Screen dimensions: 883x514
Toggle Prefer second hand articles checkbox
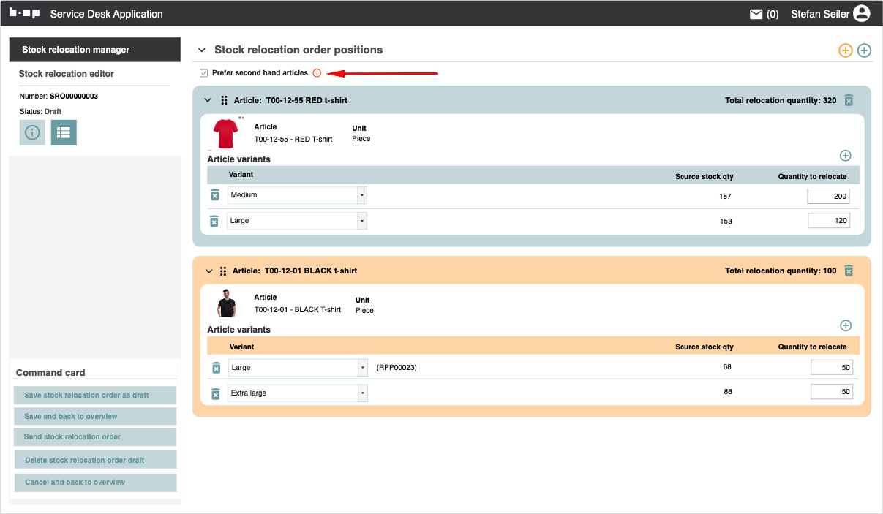click(203, 73)
